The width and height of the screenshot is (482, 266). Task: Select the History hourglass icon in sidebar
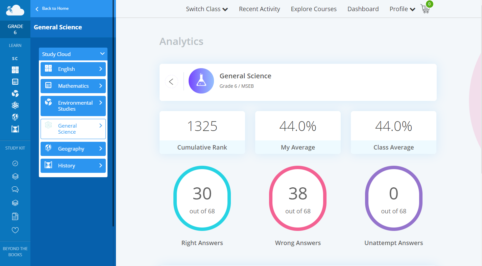[x=15, y=129]
